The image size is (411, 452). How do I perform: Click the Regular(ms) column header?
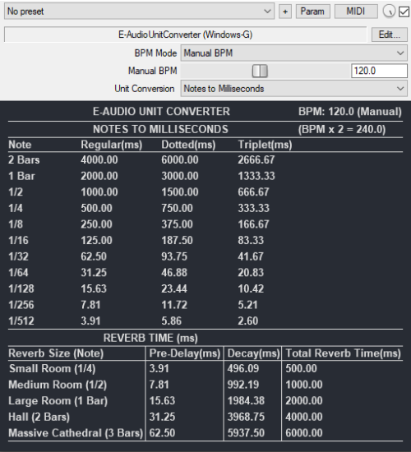[x=111, y=145]
